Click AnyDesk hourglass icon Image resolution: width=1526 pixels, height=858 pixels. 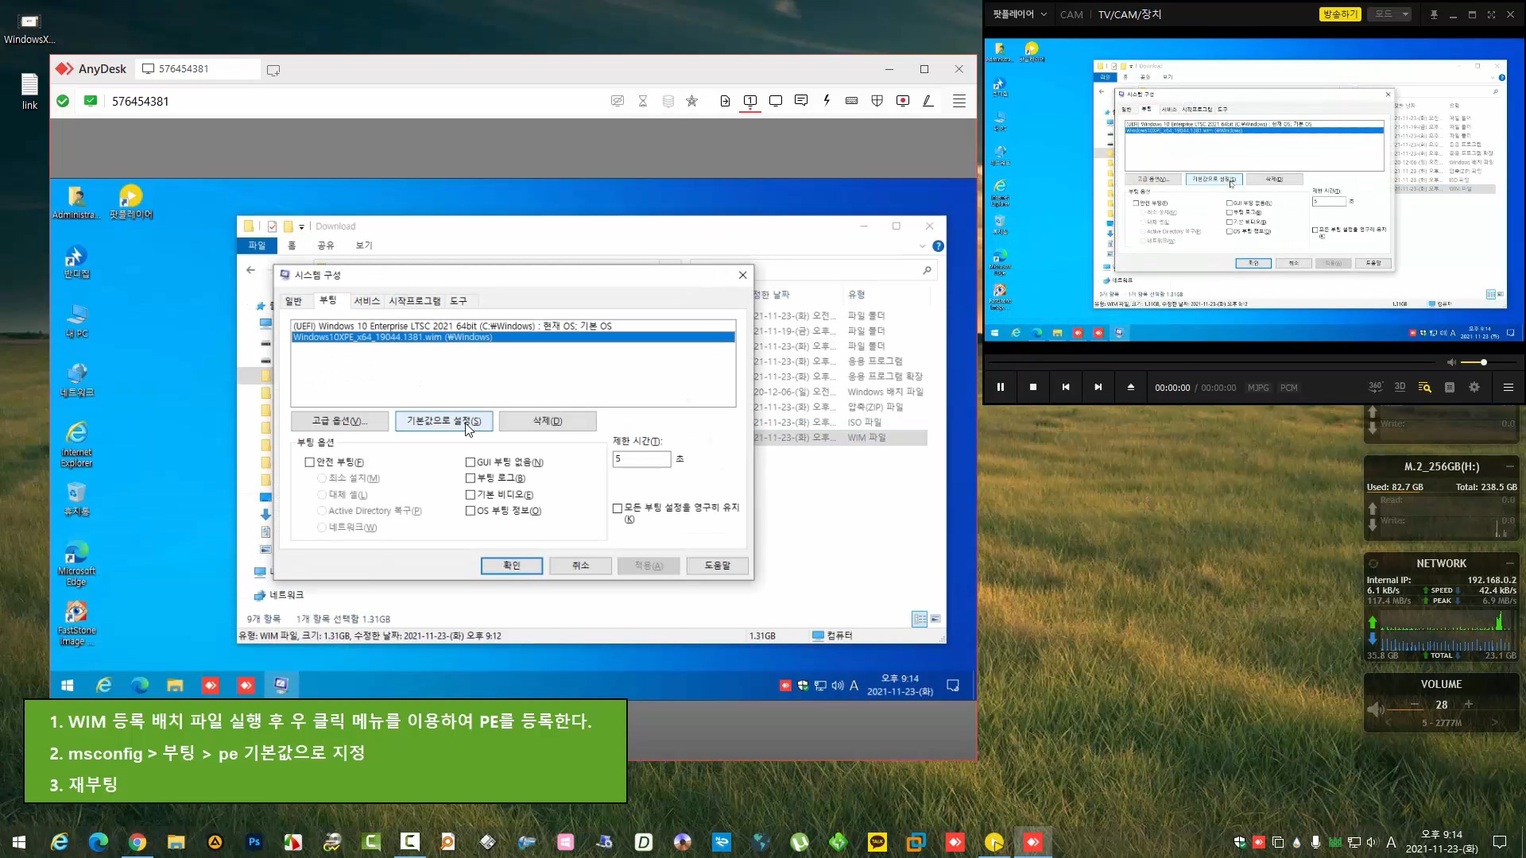(643, 101)
